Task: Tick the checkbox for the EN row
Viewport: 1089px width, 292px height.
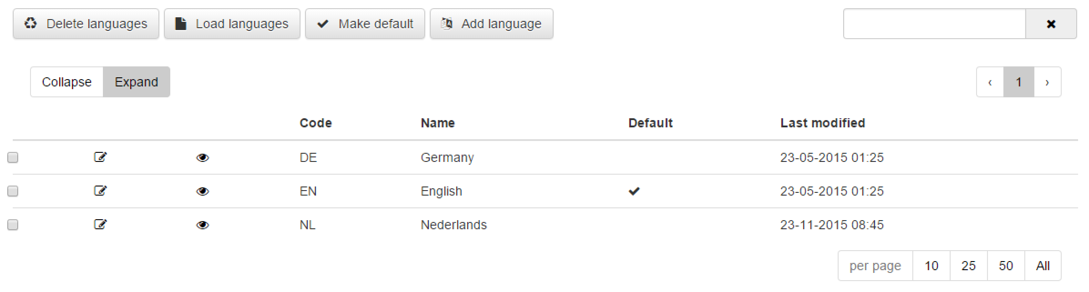Action: click(13, 191)
